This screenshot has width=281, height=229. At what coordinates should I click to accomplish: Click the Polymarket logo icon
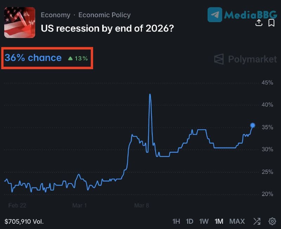pyautogui.click(x=219, y=59)
